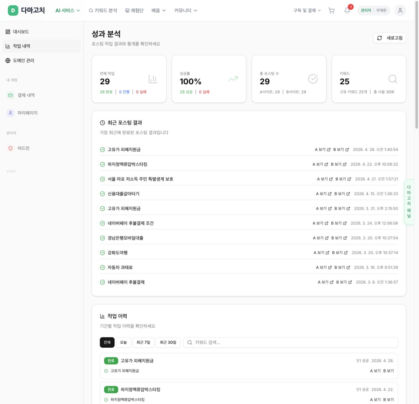The height and width of the screenshot is (404, 419).
Task: Expand the AI 서비스 dropdown
Action: coord(68,11)
